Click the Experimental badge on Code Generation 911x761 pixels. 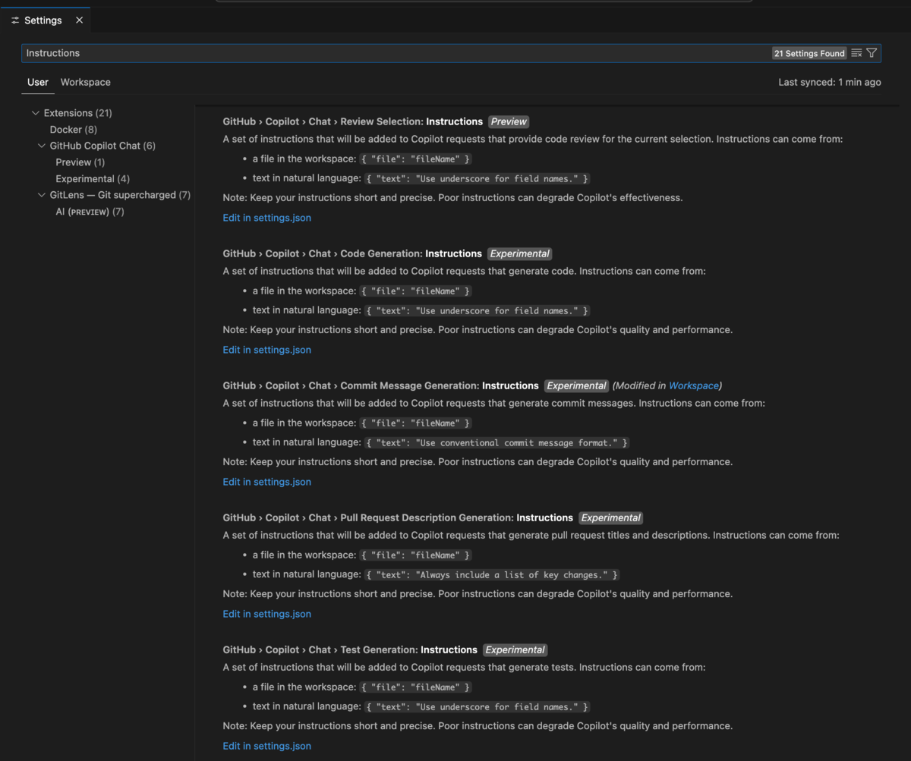point(520,253)
